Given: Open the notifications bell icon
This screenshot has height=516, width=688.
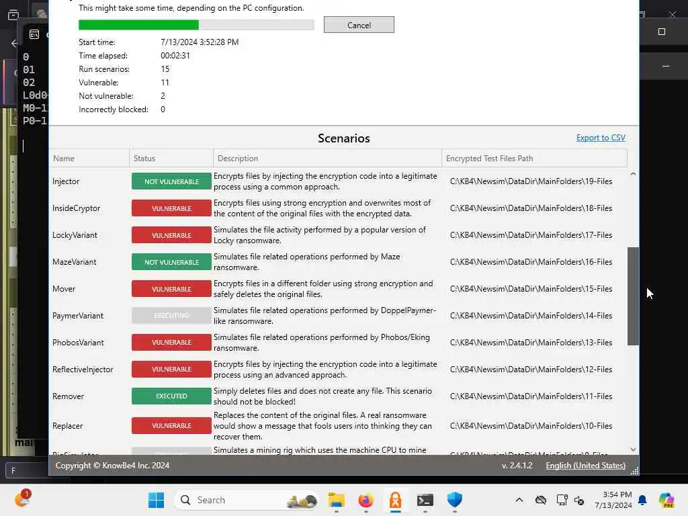Looking at the screenshot, I should [x=642, y=500].
